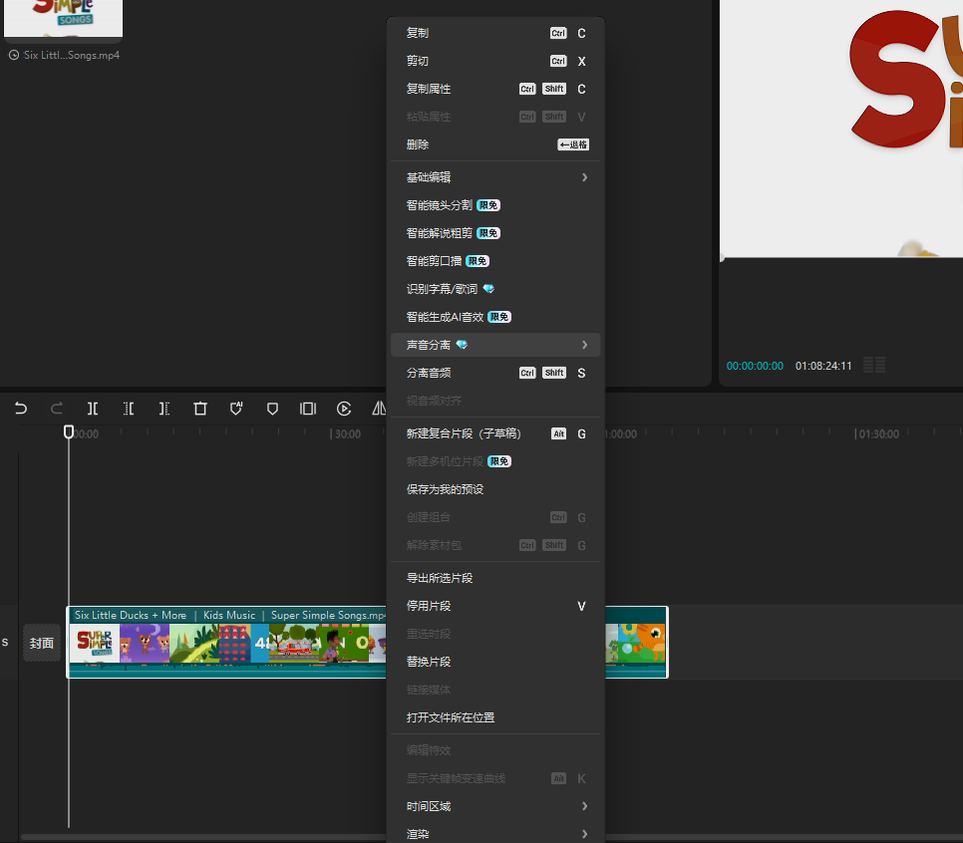Click the freeze frame icon in toolbar
The height and width of the screenshot is (843, 963).
308,409
